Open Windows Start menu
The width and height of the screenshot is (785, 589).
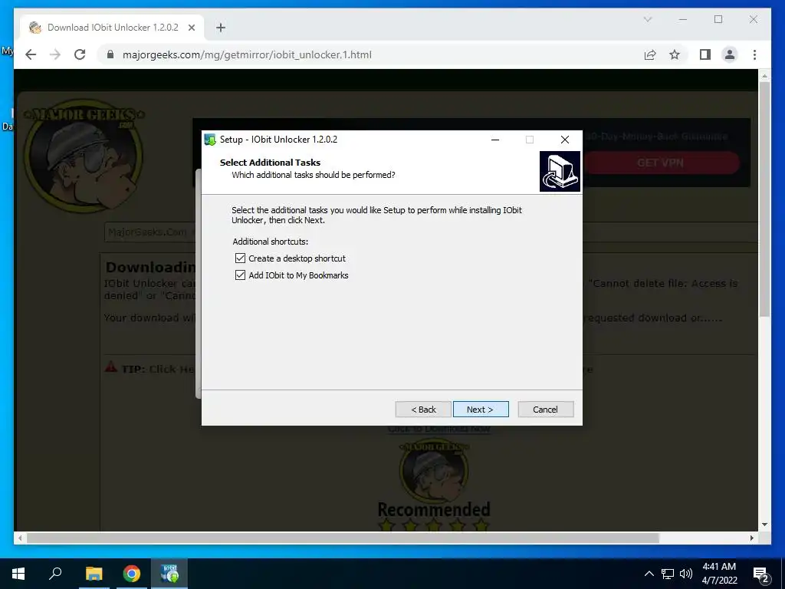[18, 574]
